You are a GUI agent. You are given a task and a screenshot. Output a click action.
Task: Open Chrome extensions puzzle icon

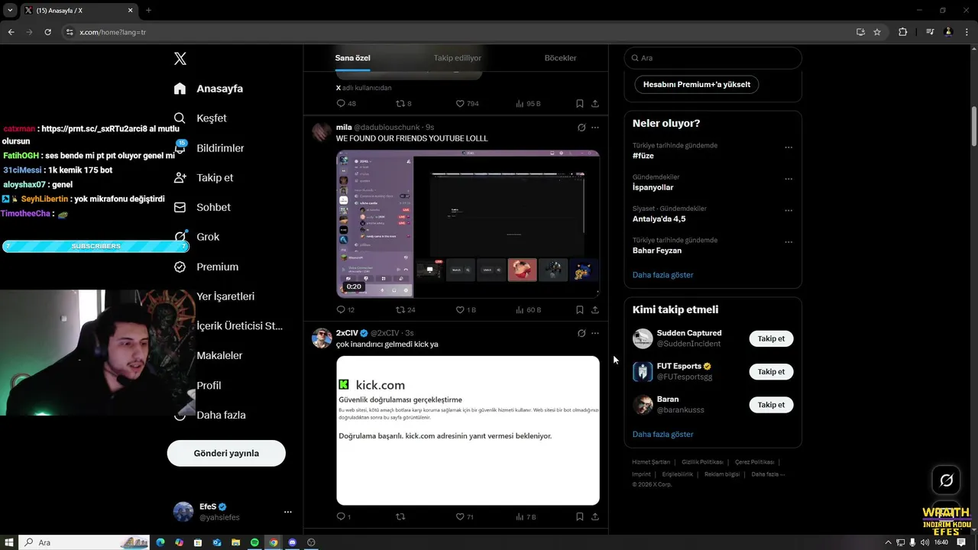pos(902,32)
